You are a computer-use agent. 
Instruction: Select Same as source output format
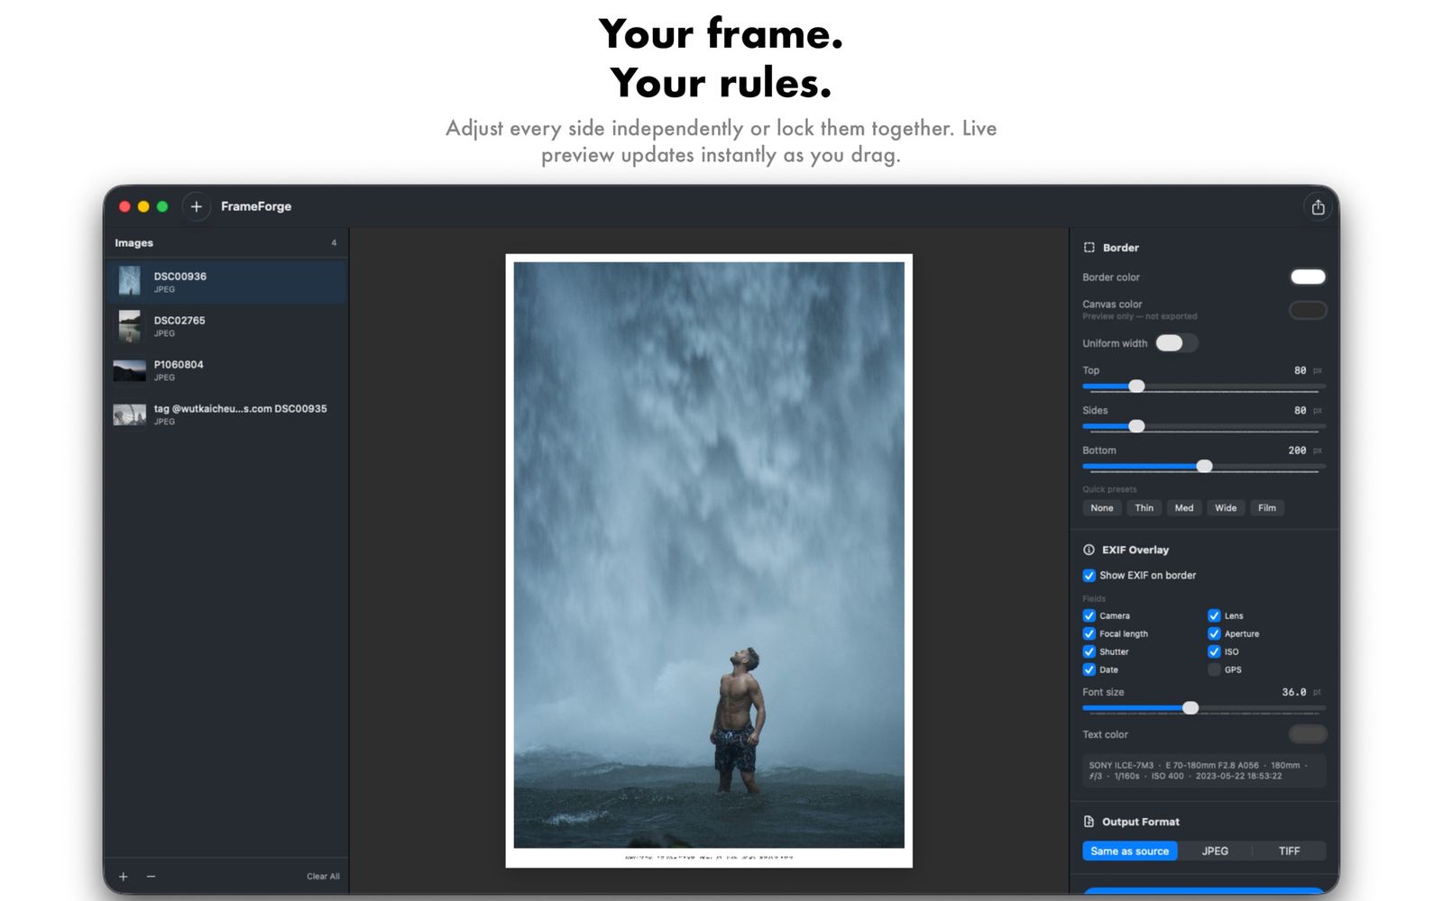pos(1130,851)
